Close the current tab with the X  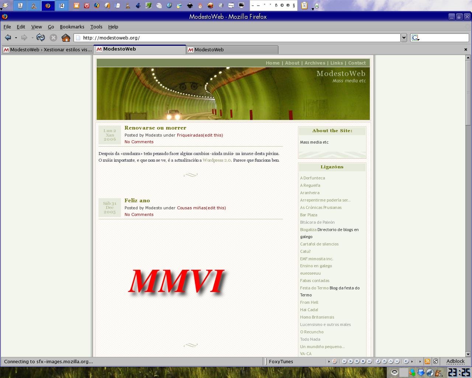click(x=465, y=49)
